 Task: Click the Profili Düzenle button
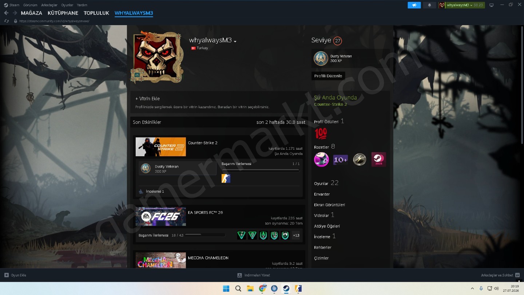328,76
